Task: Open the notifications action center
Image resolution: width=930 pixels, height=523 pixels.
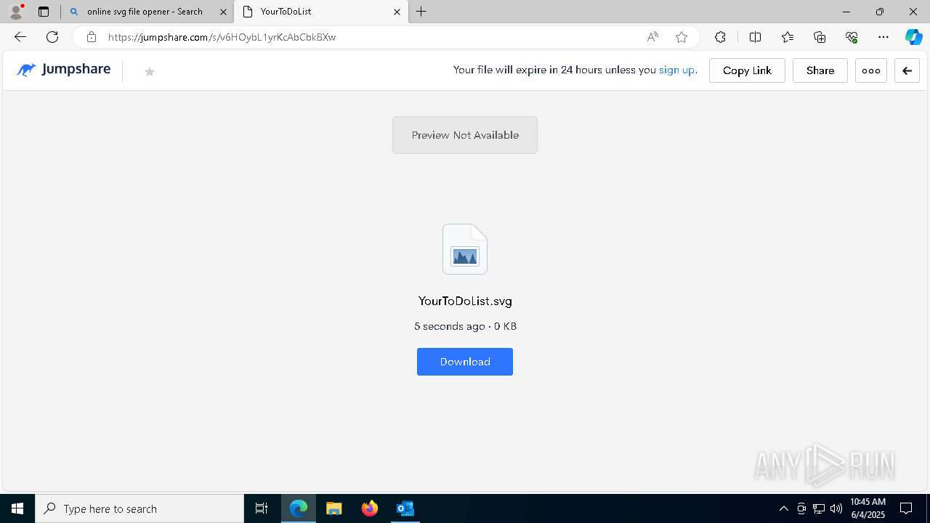Action: [x=906, y=508]
